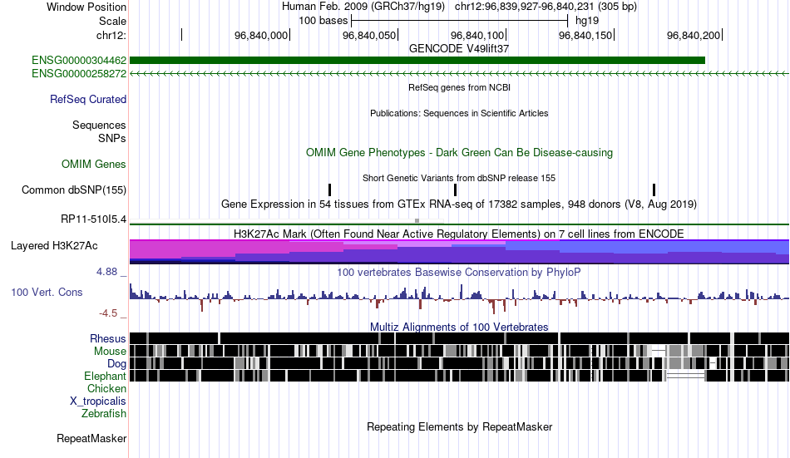Select the Dog alignment row label
The height and width of the screenshot is (458, 790).
[x=116, y=364]
